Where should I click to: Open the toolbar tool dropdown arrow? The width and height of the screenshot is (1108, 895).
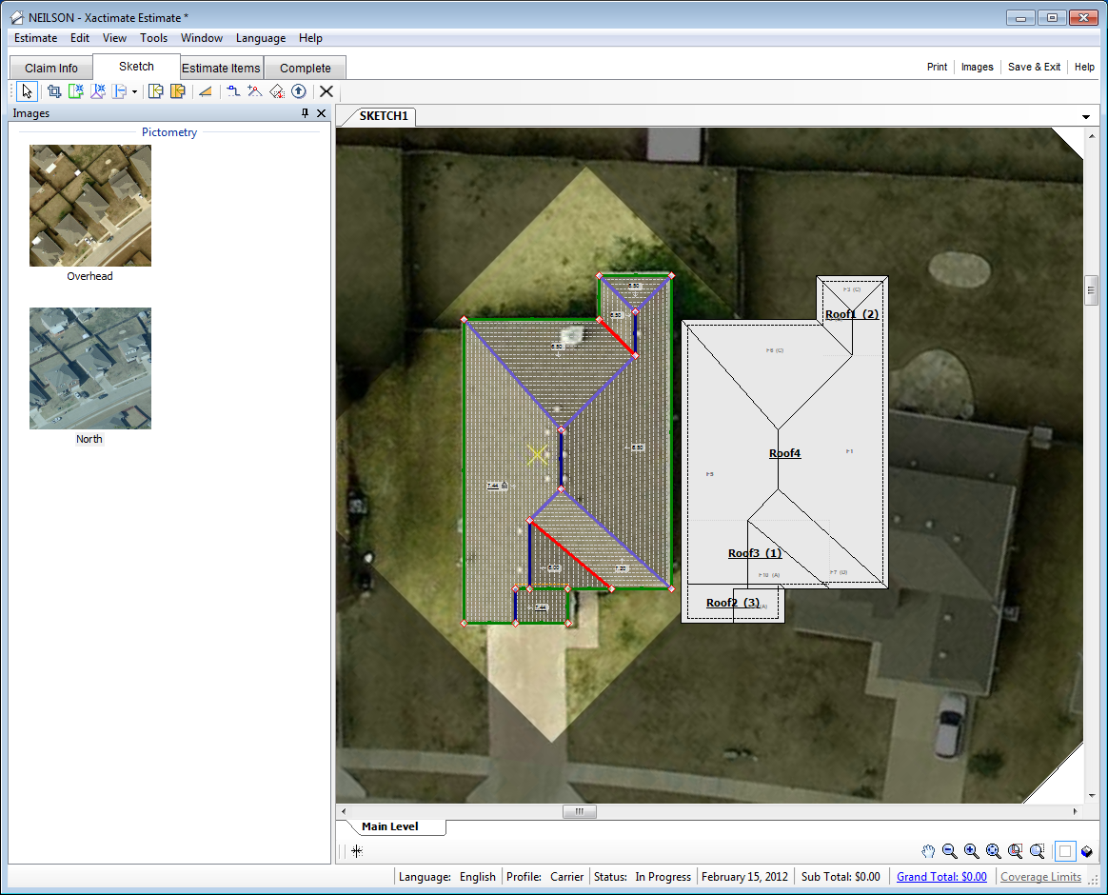[134, 92]
